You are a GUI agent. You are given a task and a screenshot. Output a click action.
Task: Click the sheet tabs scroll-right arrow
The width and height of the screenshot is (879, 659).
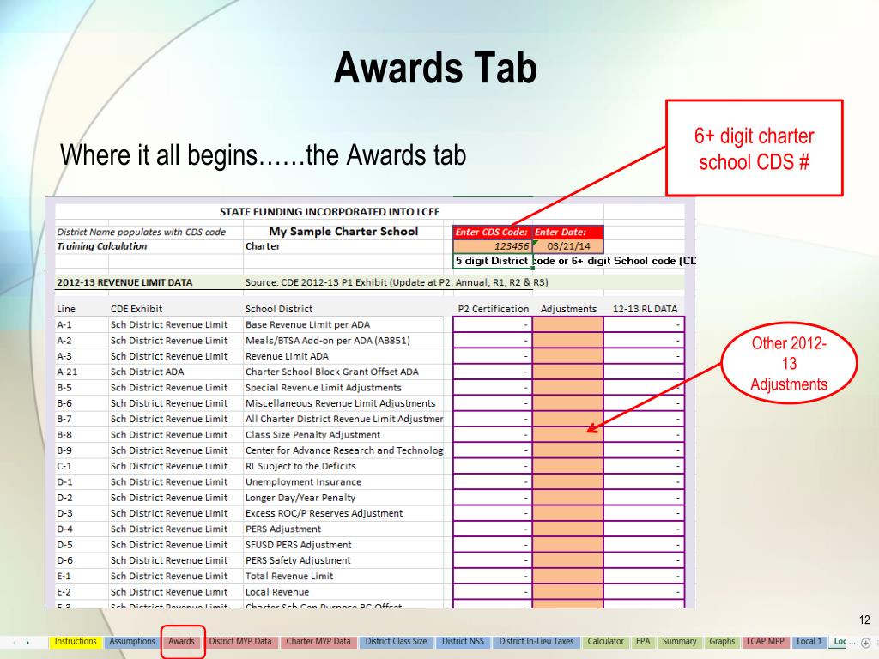(x=27, y=643)
